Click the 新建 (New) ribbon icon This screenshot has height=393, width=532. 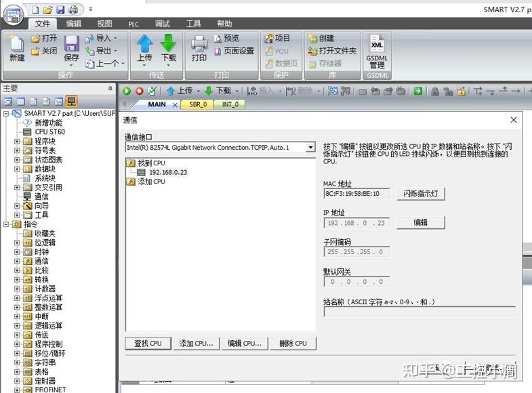(x=17, y=49)
